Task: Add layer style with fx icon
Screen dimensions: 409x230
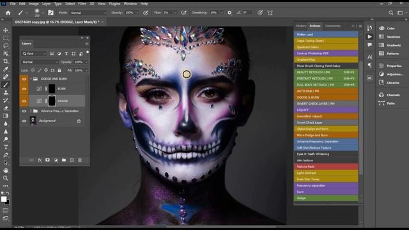Action: 40,160
